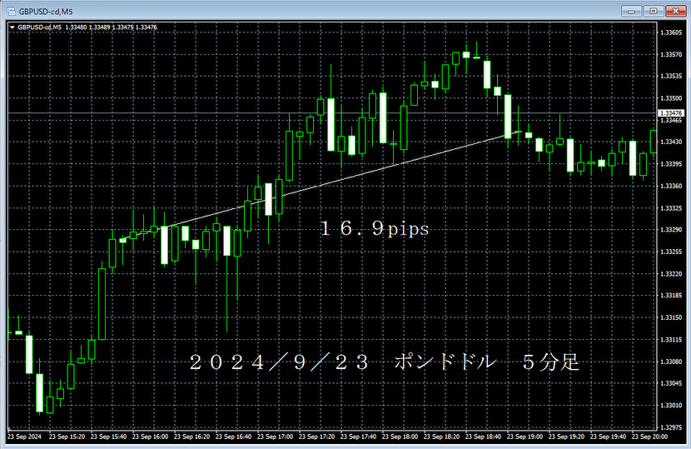Click the time label 23 Sep 20:00
The width and height of the screenshot is (691, 449).
tap(649, 437)
